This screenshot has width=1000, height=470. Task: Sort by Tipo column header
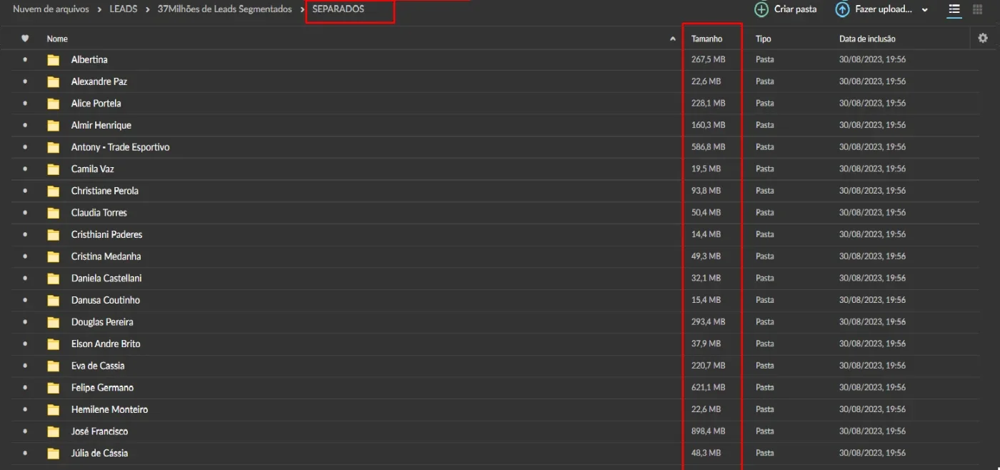pos(764,39)
